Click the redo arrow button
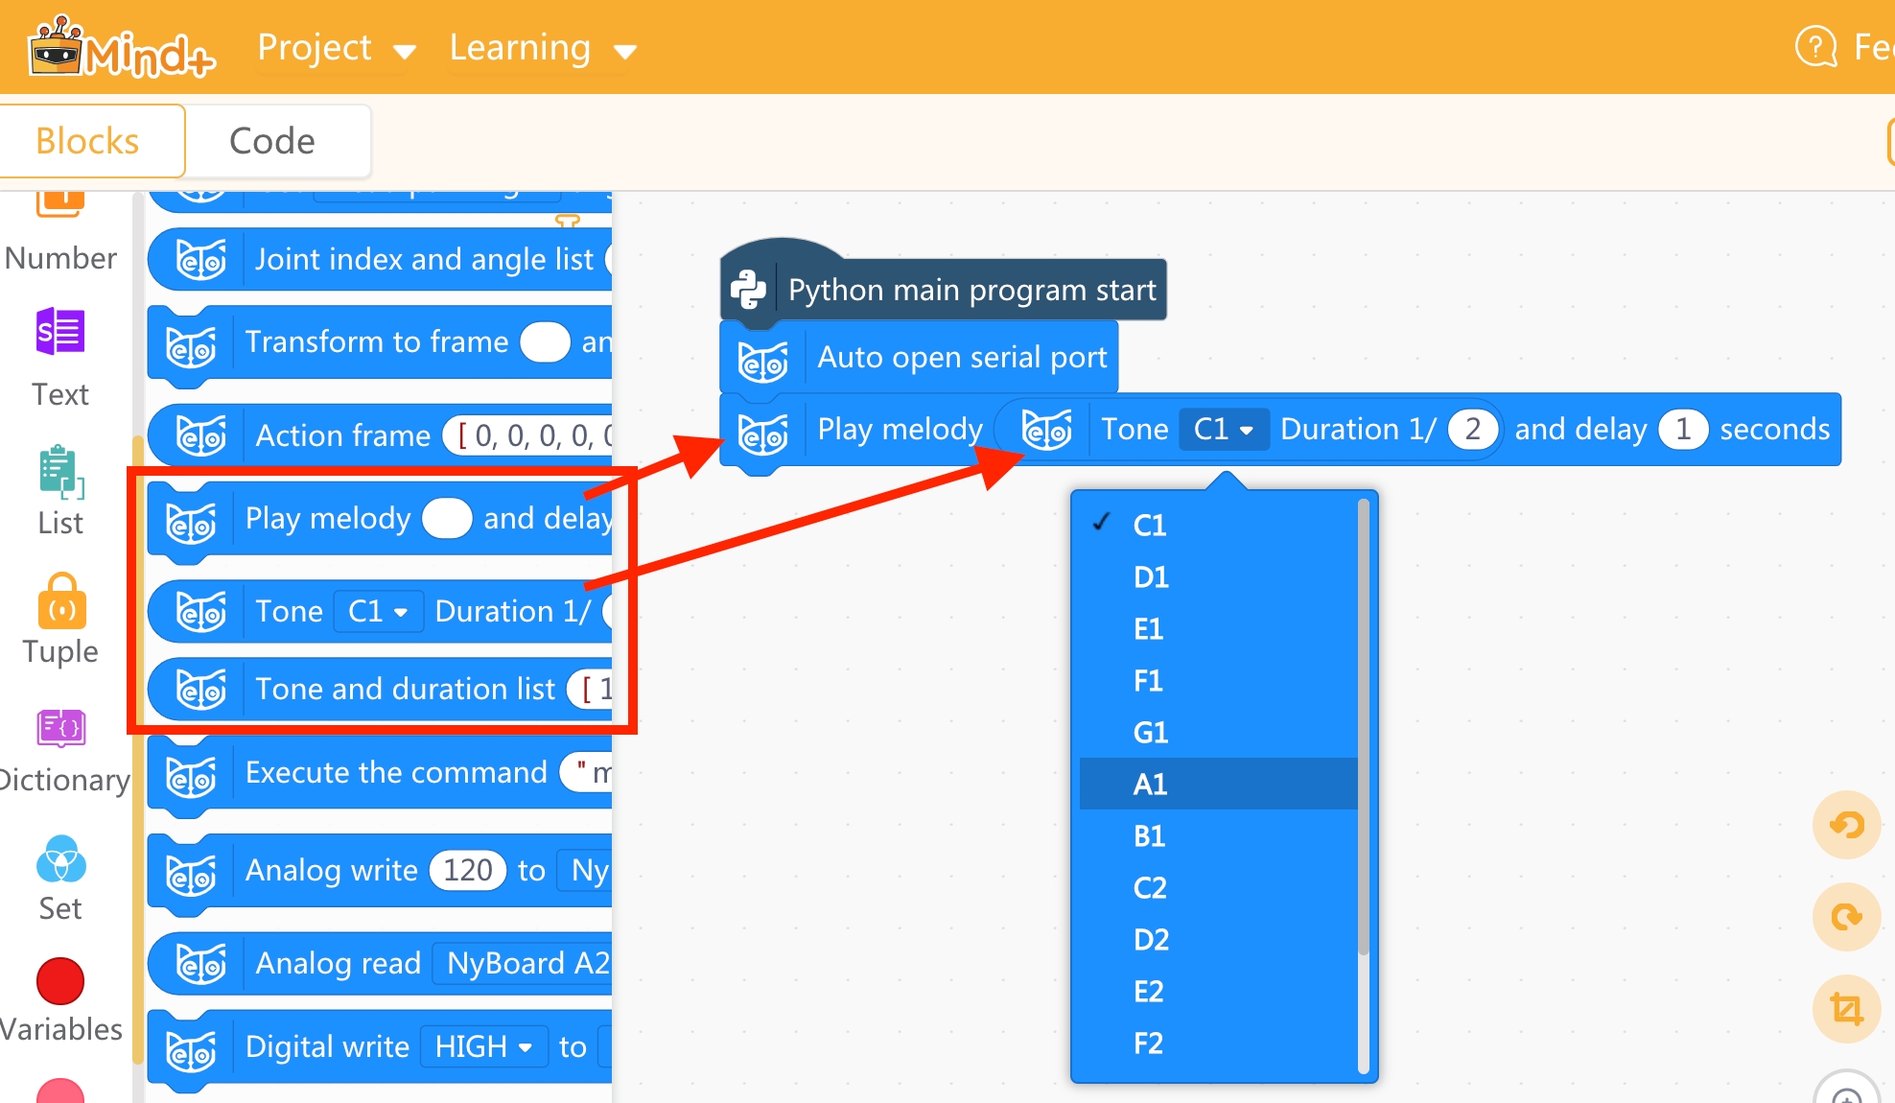Image resolution: width=1895 pixels, height=1103 pixels. coord(1845,917)
